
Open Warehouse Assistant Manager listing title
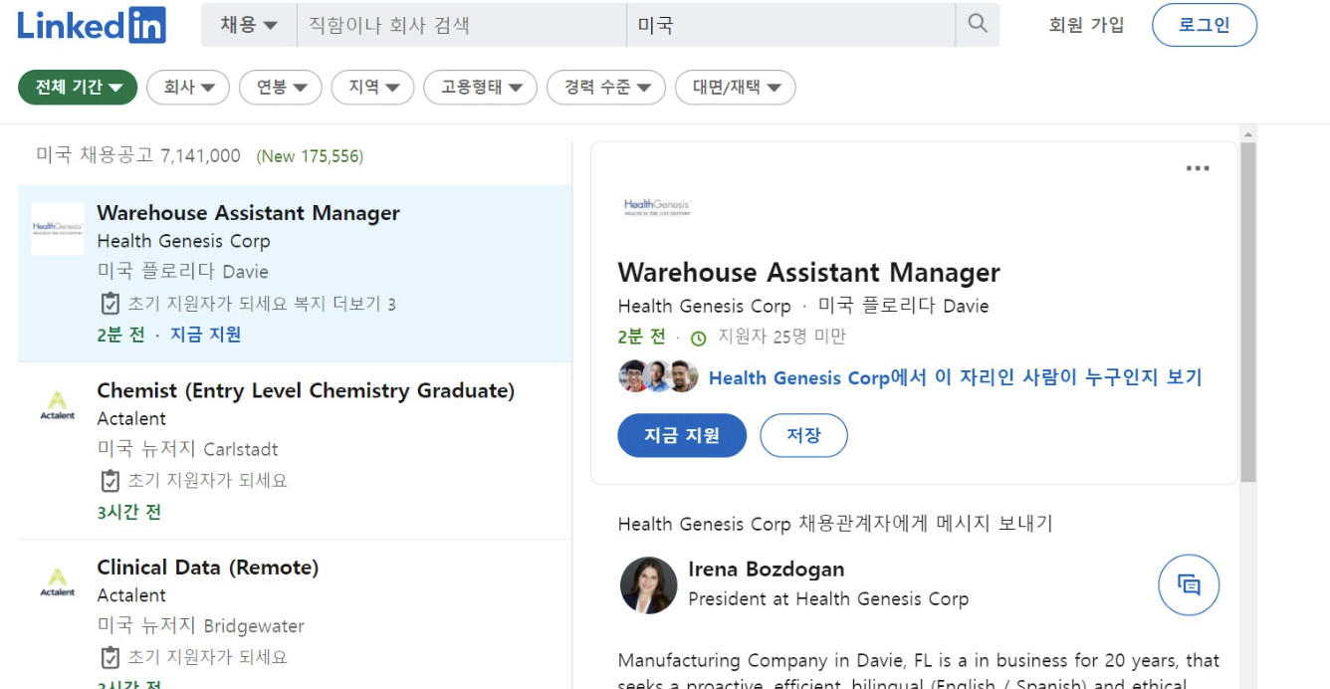click(x=248, y=213)
